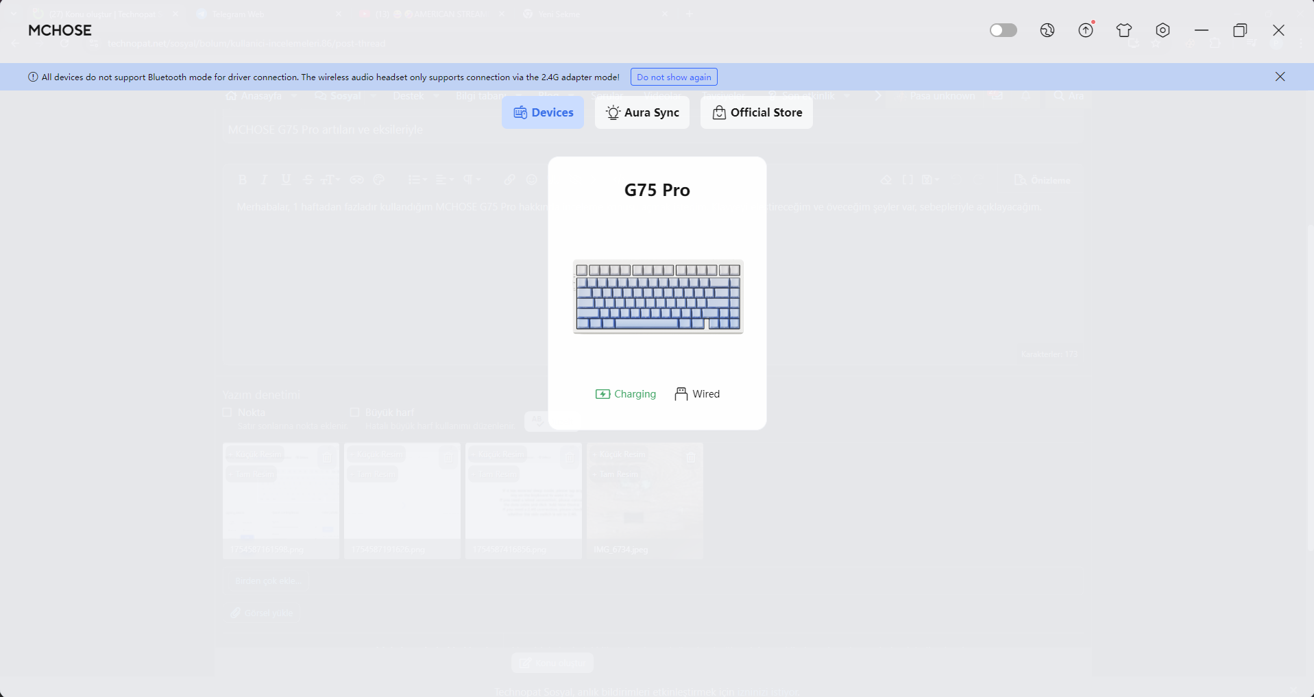Click the Bluetooth mode notice message text

[330, 77]
